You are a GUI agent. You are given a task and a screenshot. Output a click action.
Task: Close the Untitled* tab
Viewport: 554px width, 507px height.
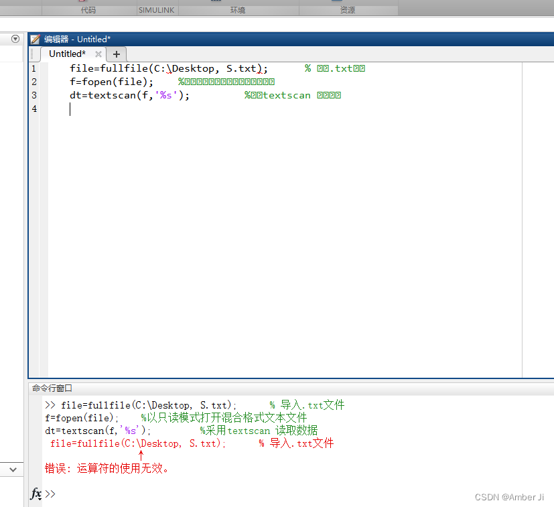point(98,54)
